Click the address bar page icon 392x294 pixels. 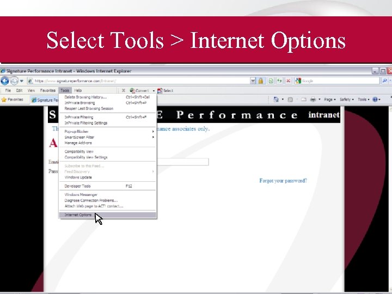pos(30,81)
